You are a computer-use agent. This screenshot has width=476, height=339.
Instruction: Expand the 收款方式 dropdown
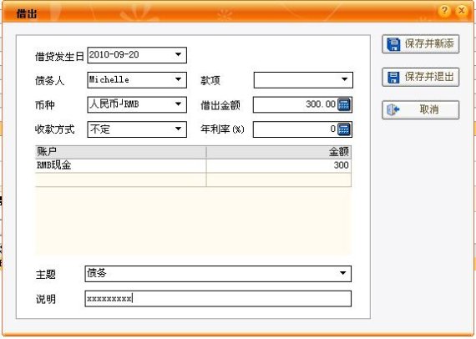point(178,129)
